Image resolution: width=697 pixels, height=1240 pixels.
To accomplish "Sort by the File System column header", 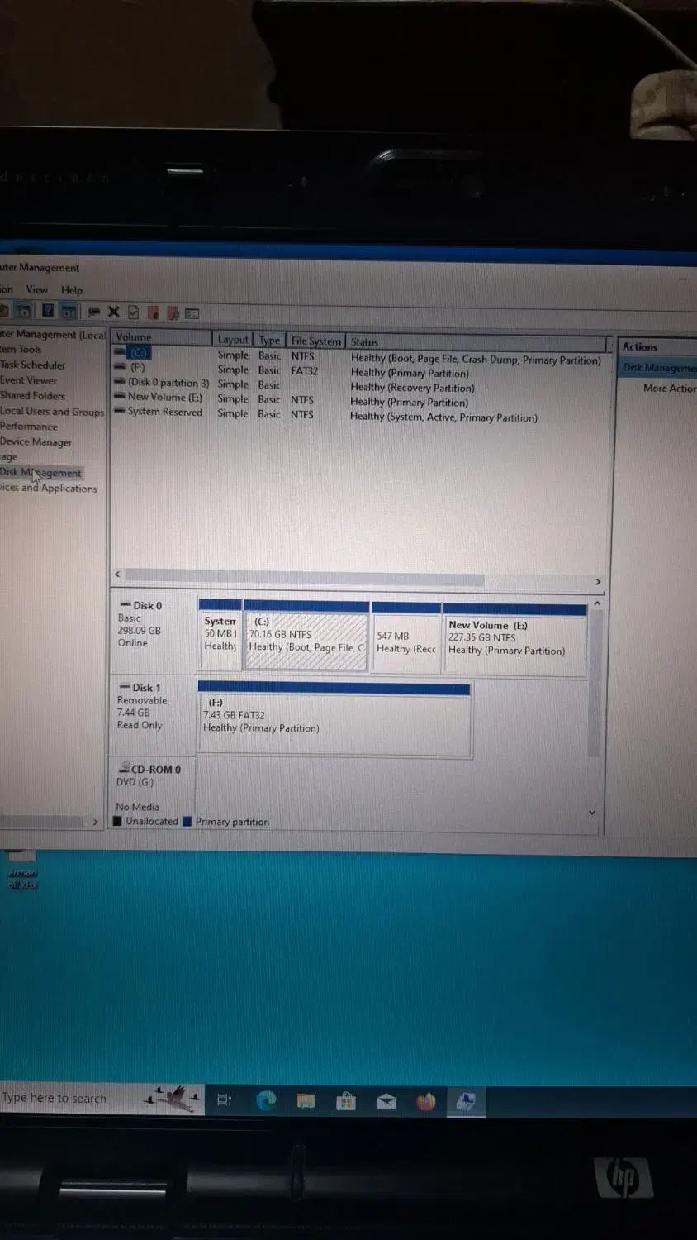I will [x=315, y=341].
